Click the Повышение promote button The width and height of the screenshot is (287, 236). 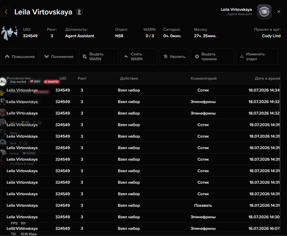[20, 57]
